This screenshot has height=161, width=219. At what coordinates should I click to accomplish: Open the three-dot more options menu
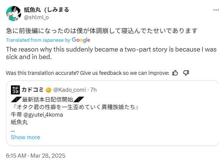(x=216, y=10)
